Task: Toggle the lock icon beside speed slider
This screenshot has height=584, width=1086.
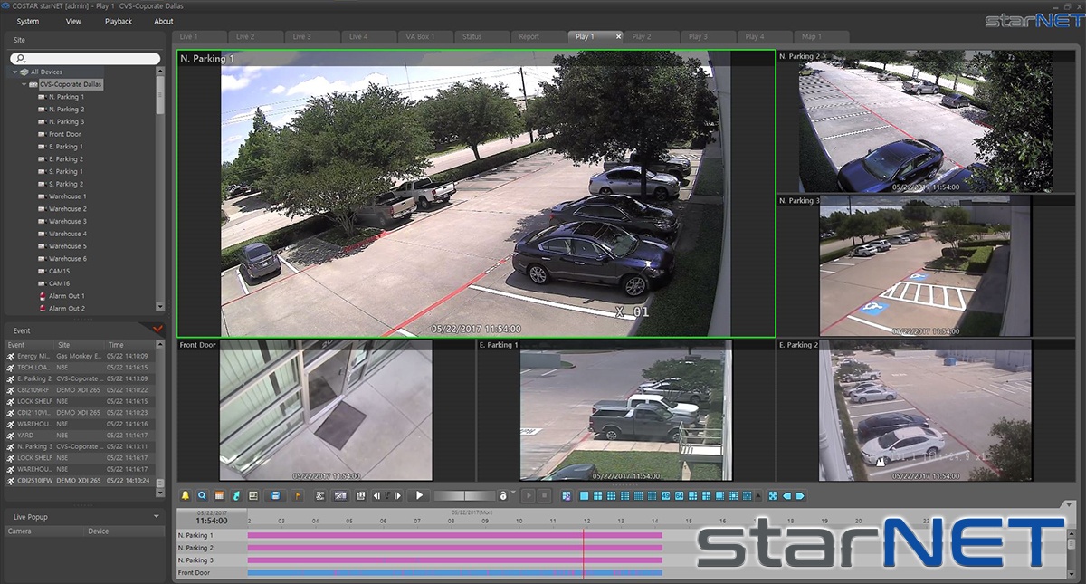Action: [x=503, y=496]
